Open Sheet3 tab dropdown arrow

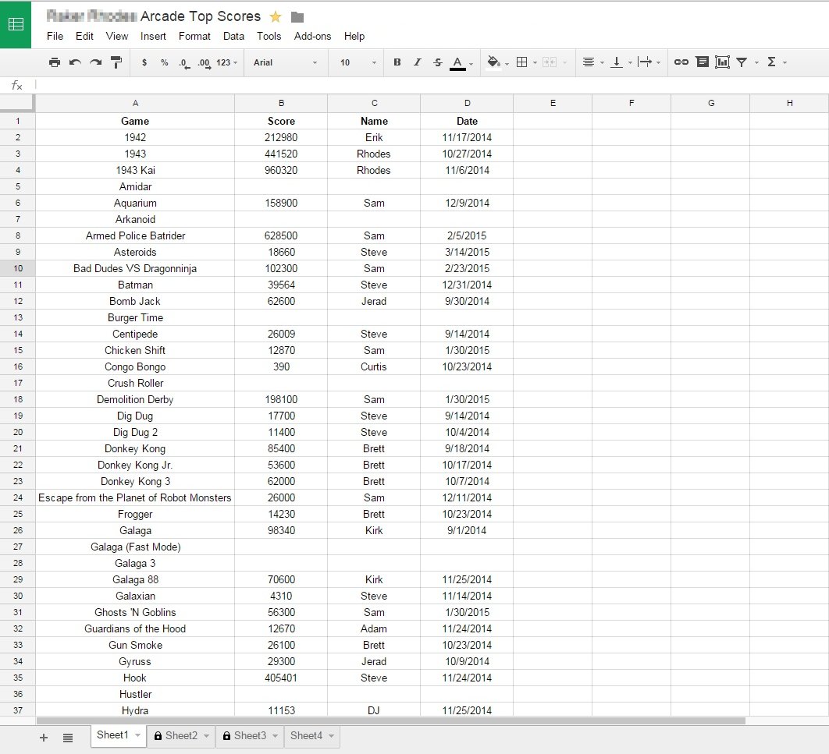click(x=275, y=736)
